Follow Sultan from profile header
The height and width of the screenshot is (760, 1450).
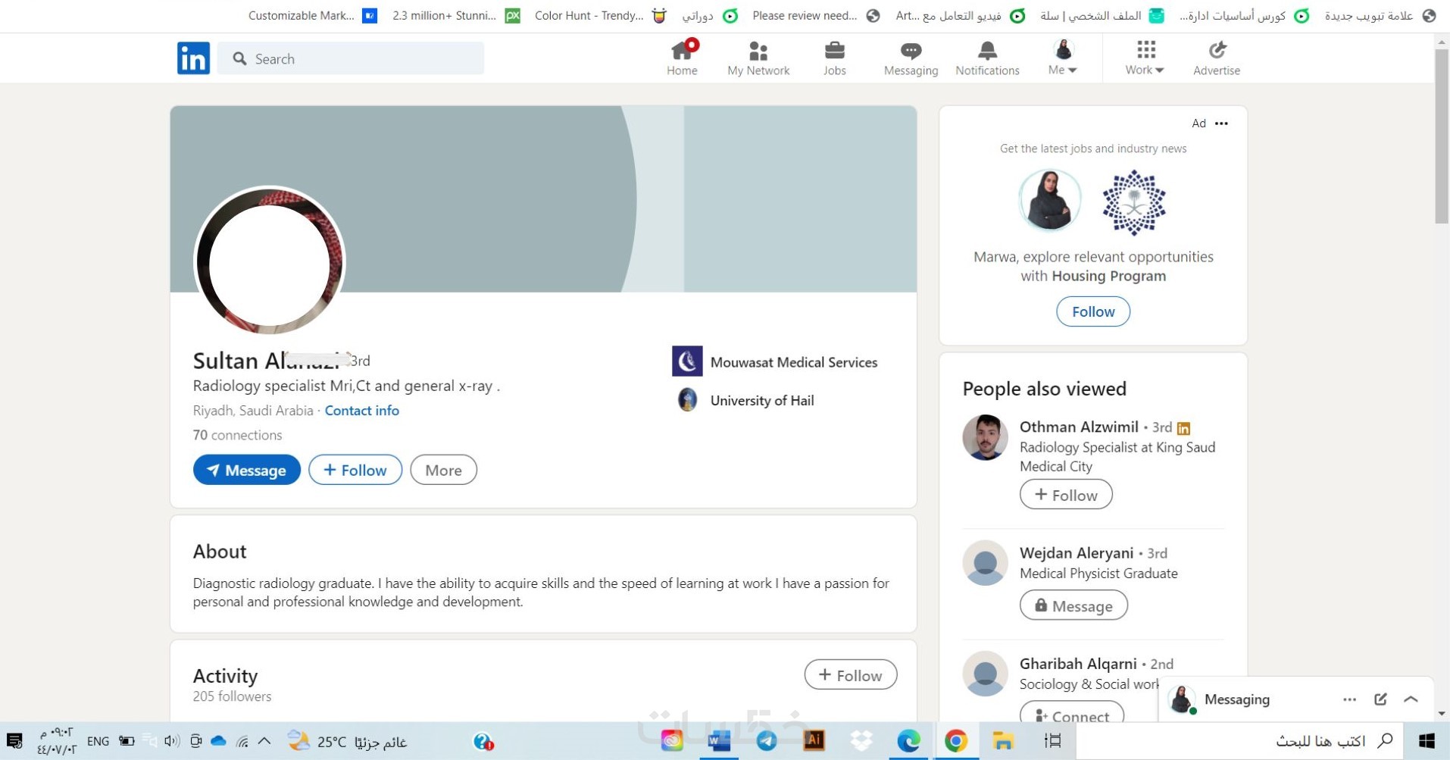coord(355,470)
